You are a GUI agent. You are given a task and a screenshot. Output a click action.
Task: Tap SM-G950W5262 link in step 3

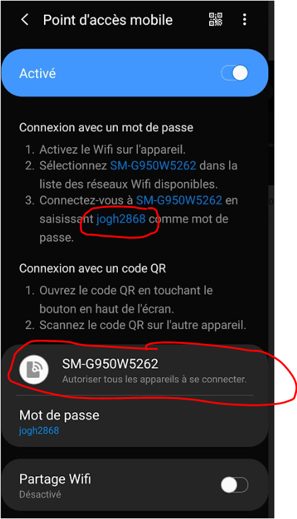[179, 201]
